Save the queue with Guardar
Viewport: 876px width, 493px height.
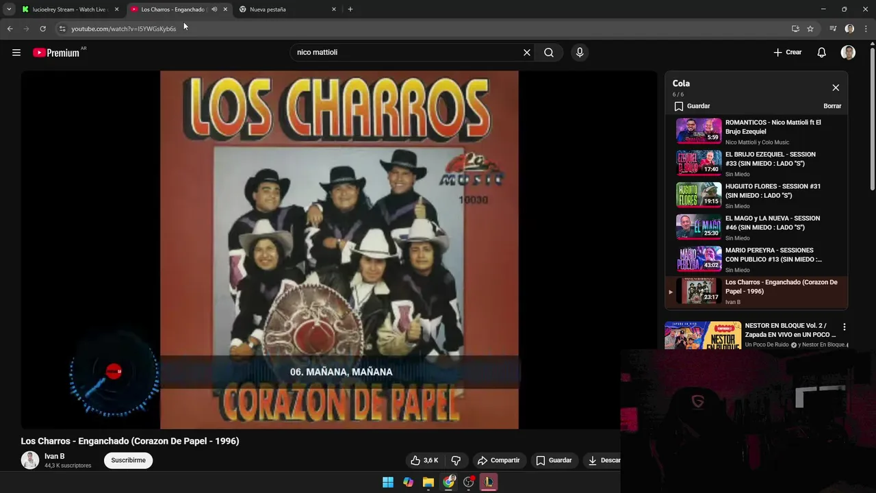click(692, 106)
